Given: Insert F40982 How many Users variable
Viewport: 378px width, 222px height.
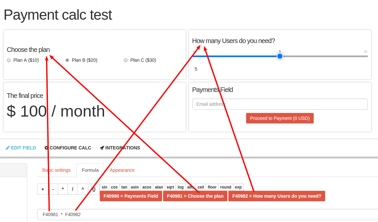Looking at the screenshot, I should [x=277, y=196].
